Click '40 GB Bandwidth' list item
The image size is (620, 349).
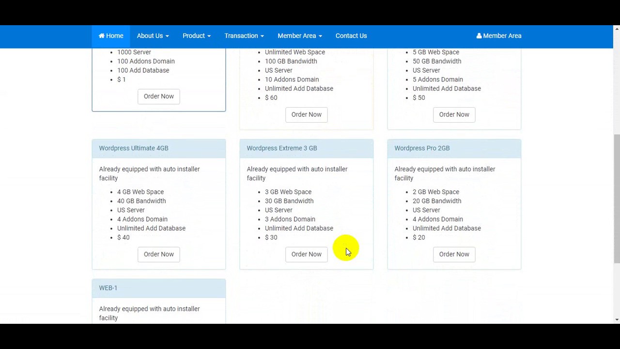pos(141,201)
